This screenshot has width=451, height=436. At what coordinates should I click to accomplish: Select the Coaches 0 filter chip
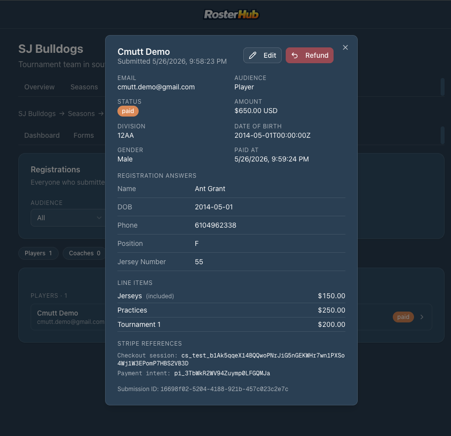tap(84, 253)
